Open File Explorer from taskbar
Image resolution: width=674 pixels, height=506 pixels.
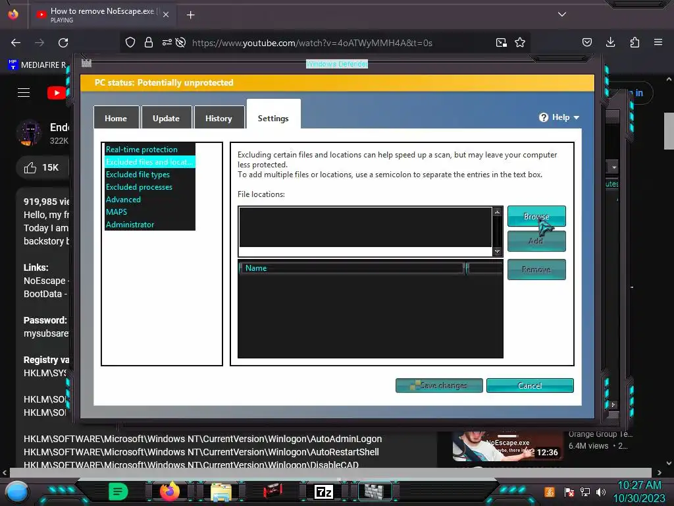coord(221,492)
